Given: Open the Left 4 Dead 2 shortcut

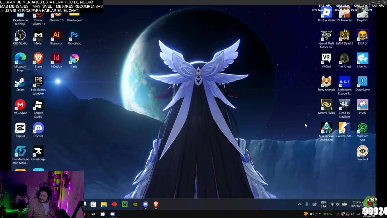Looking at the screenshot, I should (344, 38).
